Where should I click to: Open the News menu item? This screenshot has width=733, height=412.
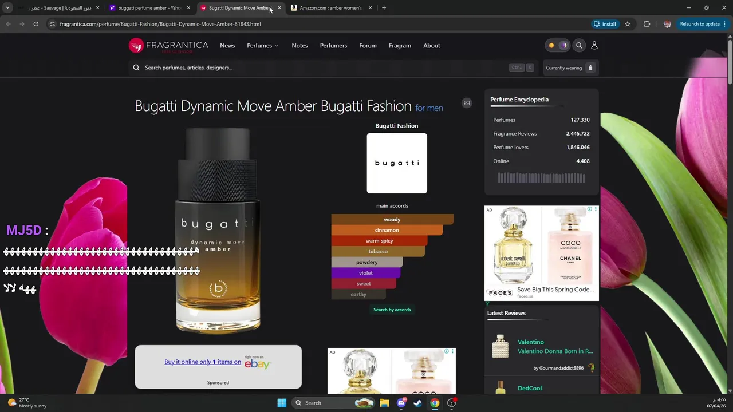(227, 46)
